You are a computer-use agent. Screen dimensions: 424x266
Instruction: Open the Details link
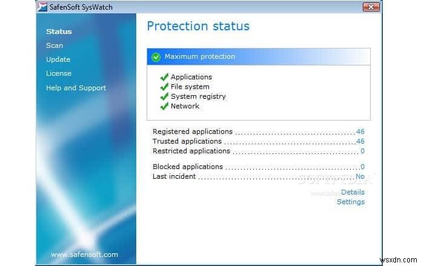coord(353,192)
